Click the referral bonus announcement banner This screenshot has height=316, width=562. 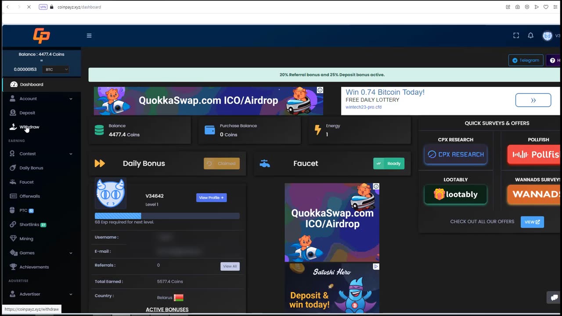tap(324, 75)
